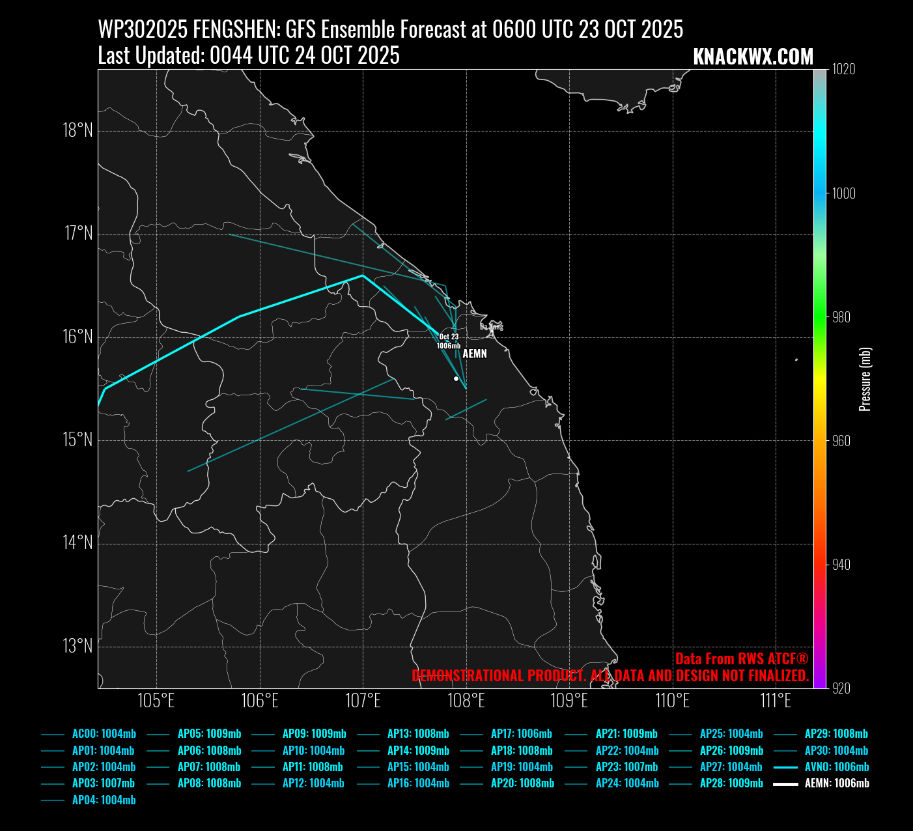Click the 17°N latitude axis label
The image size is (913, 831).
[x=79, y=233]
